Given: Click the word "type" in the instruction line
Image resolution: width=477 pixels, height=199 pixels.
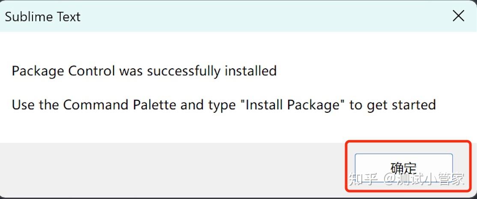Looking at the screenshot, I should (223, 105).
